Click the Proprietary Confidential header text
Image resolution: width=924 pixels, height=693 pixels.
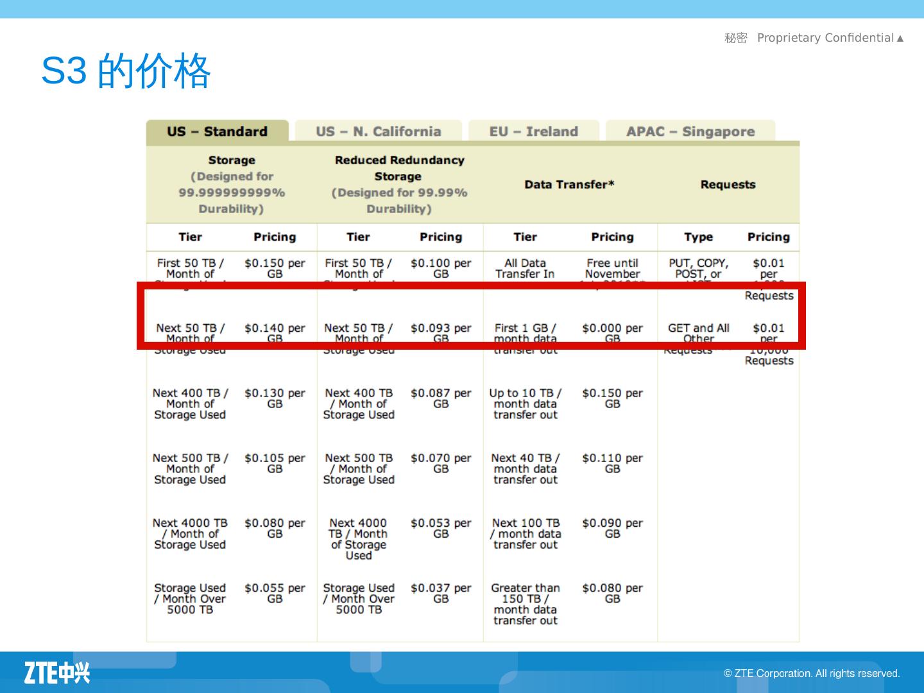tap(825, 38)
